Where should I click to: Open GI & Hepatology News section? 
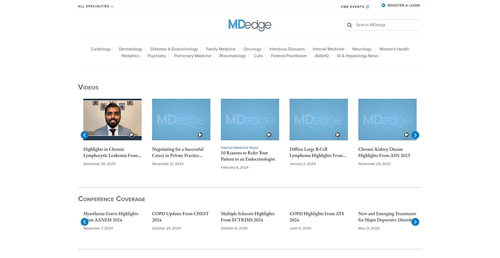[357, 56]
